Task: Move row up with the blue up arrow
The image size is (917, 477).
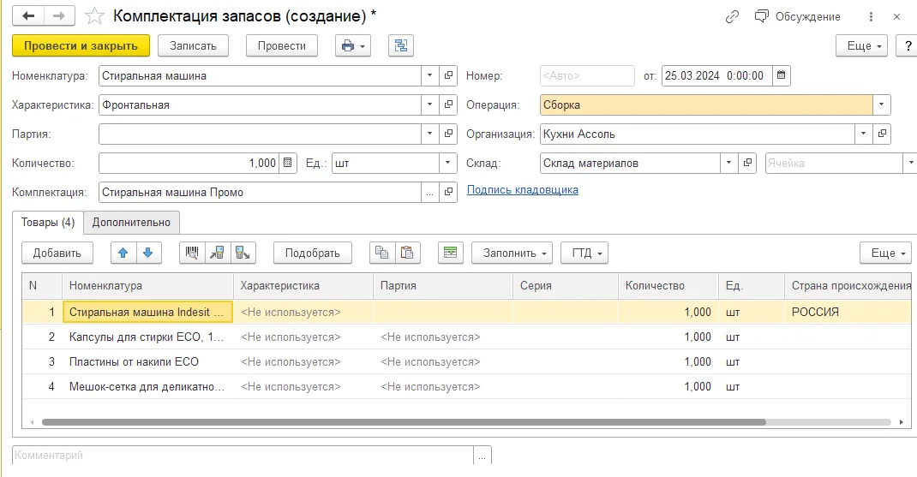Action: tap(123, 253)
